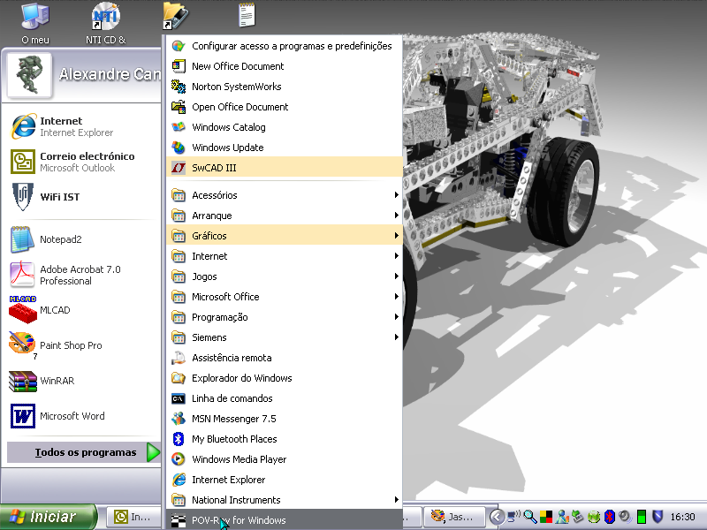Switch to the Jas... taskbar window

pyautogui.click(x=454, y=517)
